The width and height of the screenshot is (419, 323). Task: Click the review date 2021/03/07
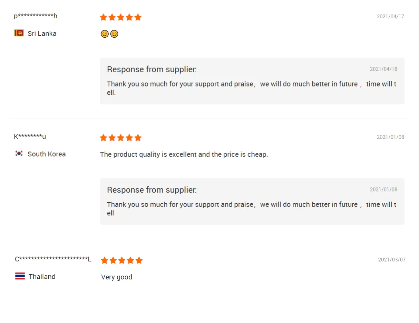tap(392, 260)
